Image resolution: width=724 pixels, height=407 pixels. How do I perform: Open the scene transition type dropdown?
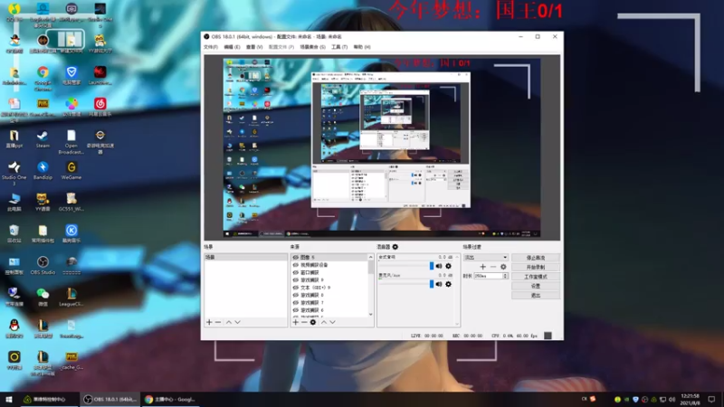486,258
